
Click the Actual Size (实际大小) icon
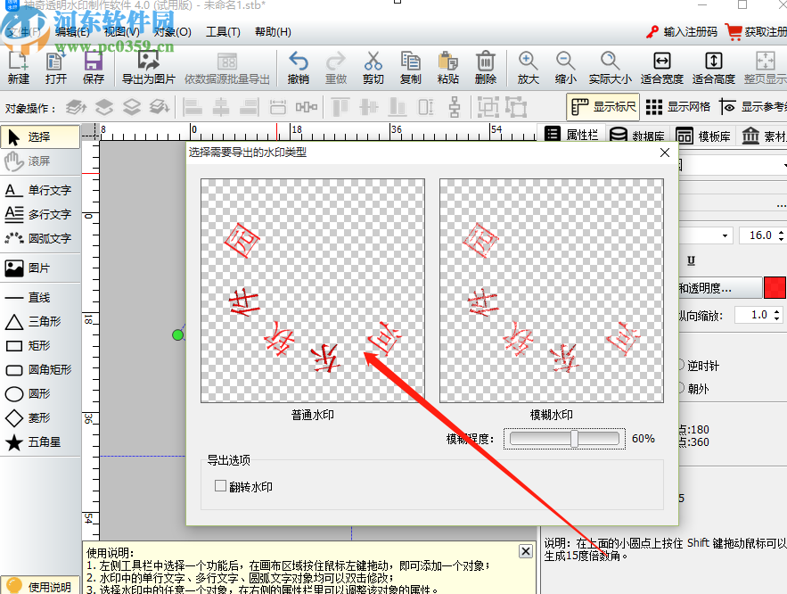(610, 68)
